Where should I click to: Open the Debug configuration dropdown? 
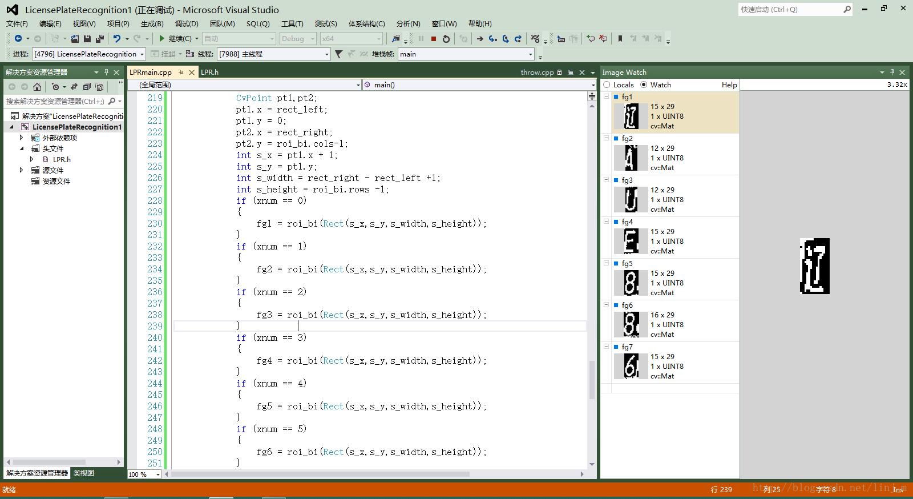point(298,39)
